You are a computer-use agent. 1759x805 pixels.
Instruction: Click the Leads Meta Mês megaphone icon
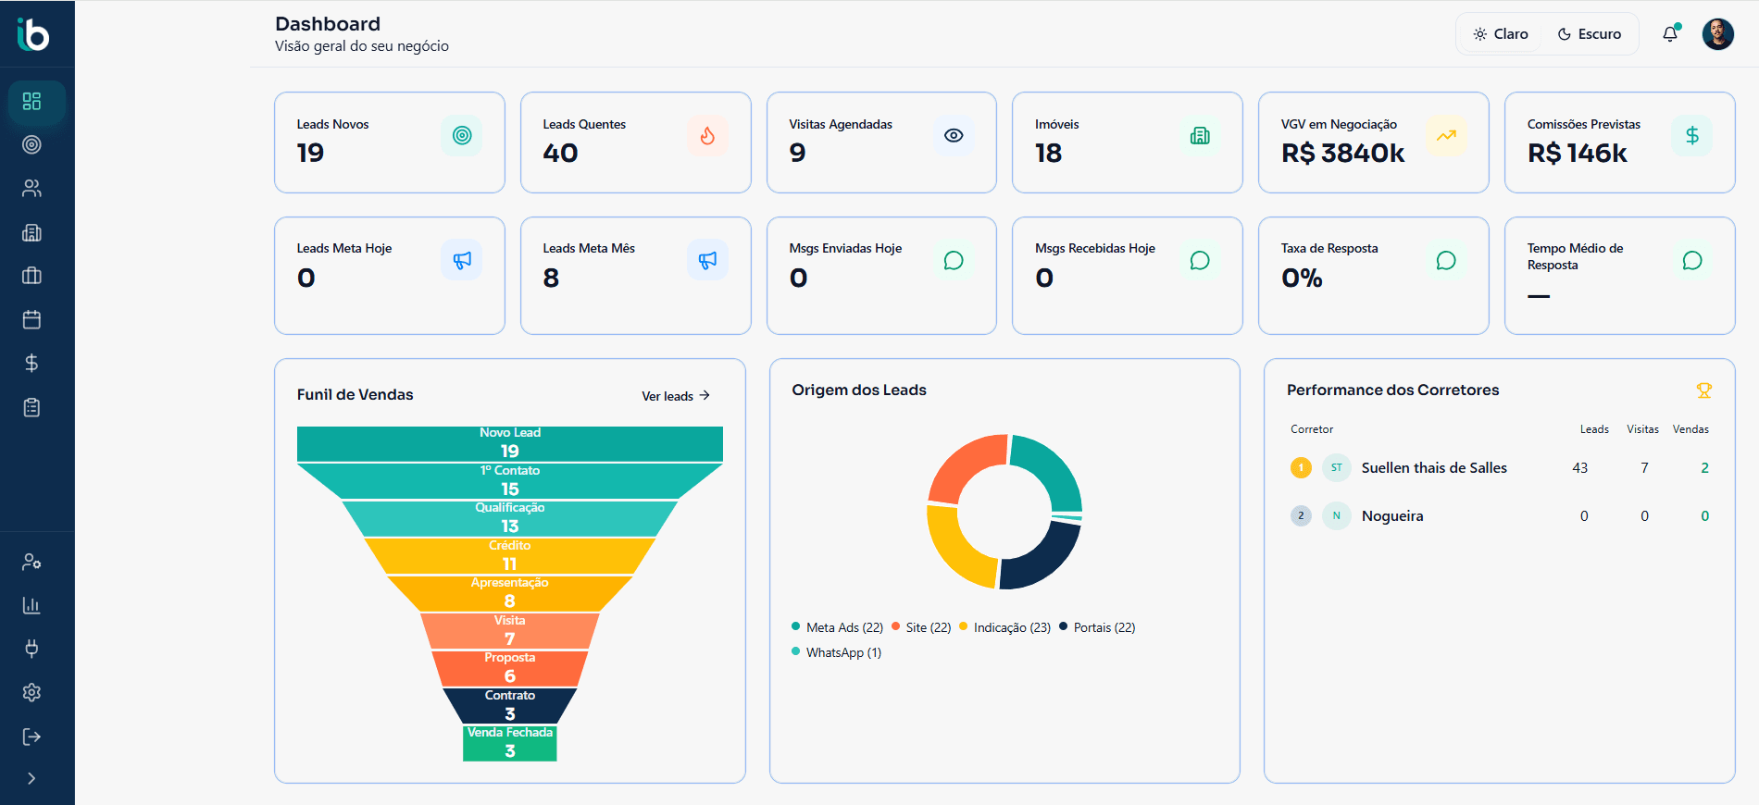click(x=707, y=261)
